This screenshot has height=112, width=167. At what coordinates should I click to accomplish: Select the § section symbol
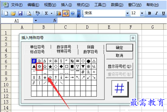click(61, 61)
